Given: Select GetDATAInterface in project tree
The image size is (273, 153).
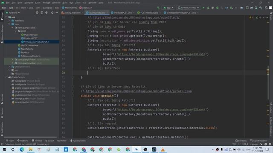Looking at the screenshot, I should (29, 45).
